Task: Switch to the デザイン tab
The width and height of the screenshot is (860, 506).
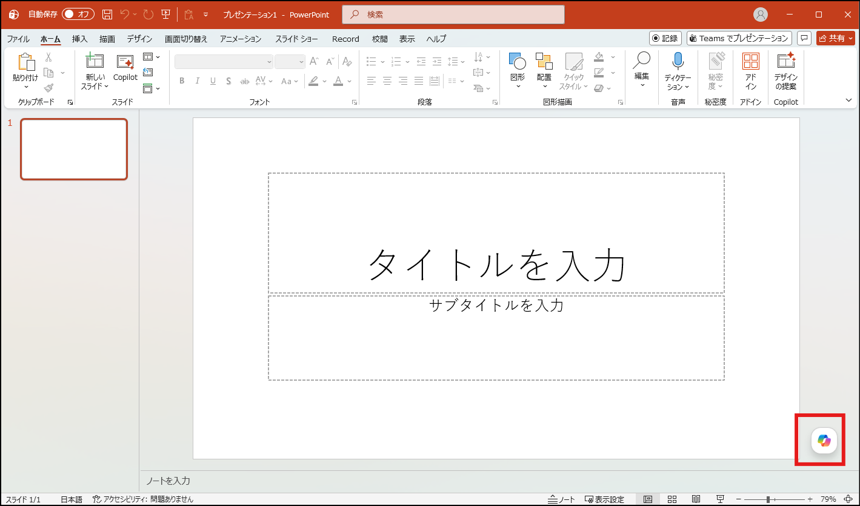Action: (139, 39)
